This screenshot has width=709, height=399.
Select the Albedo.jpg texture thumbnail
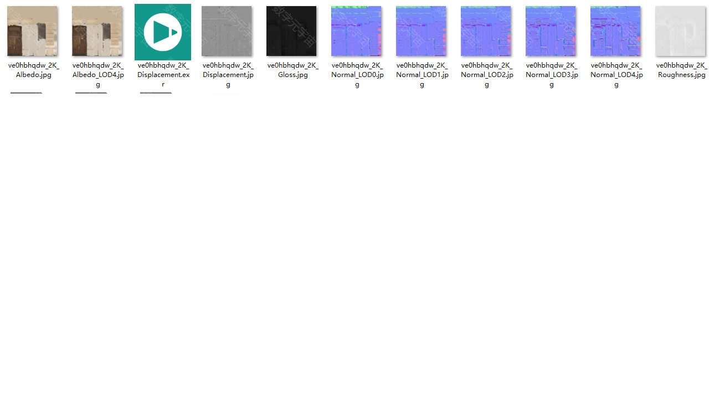(x=32, y=31)
